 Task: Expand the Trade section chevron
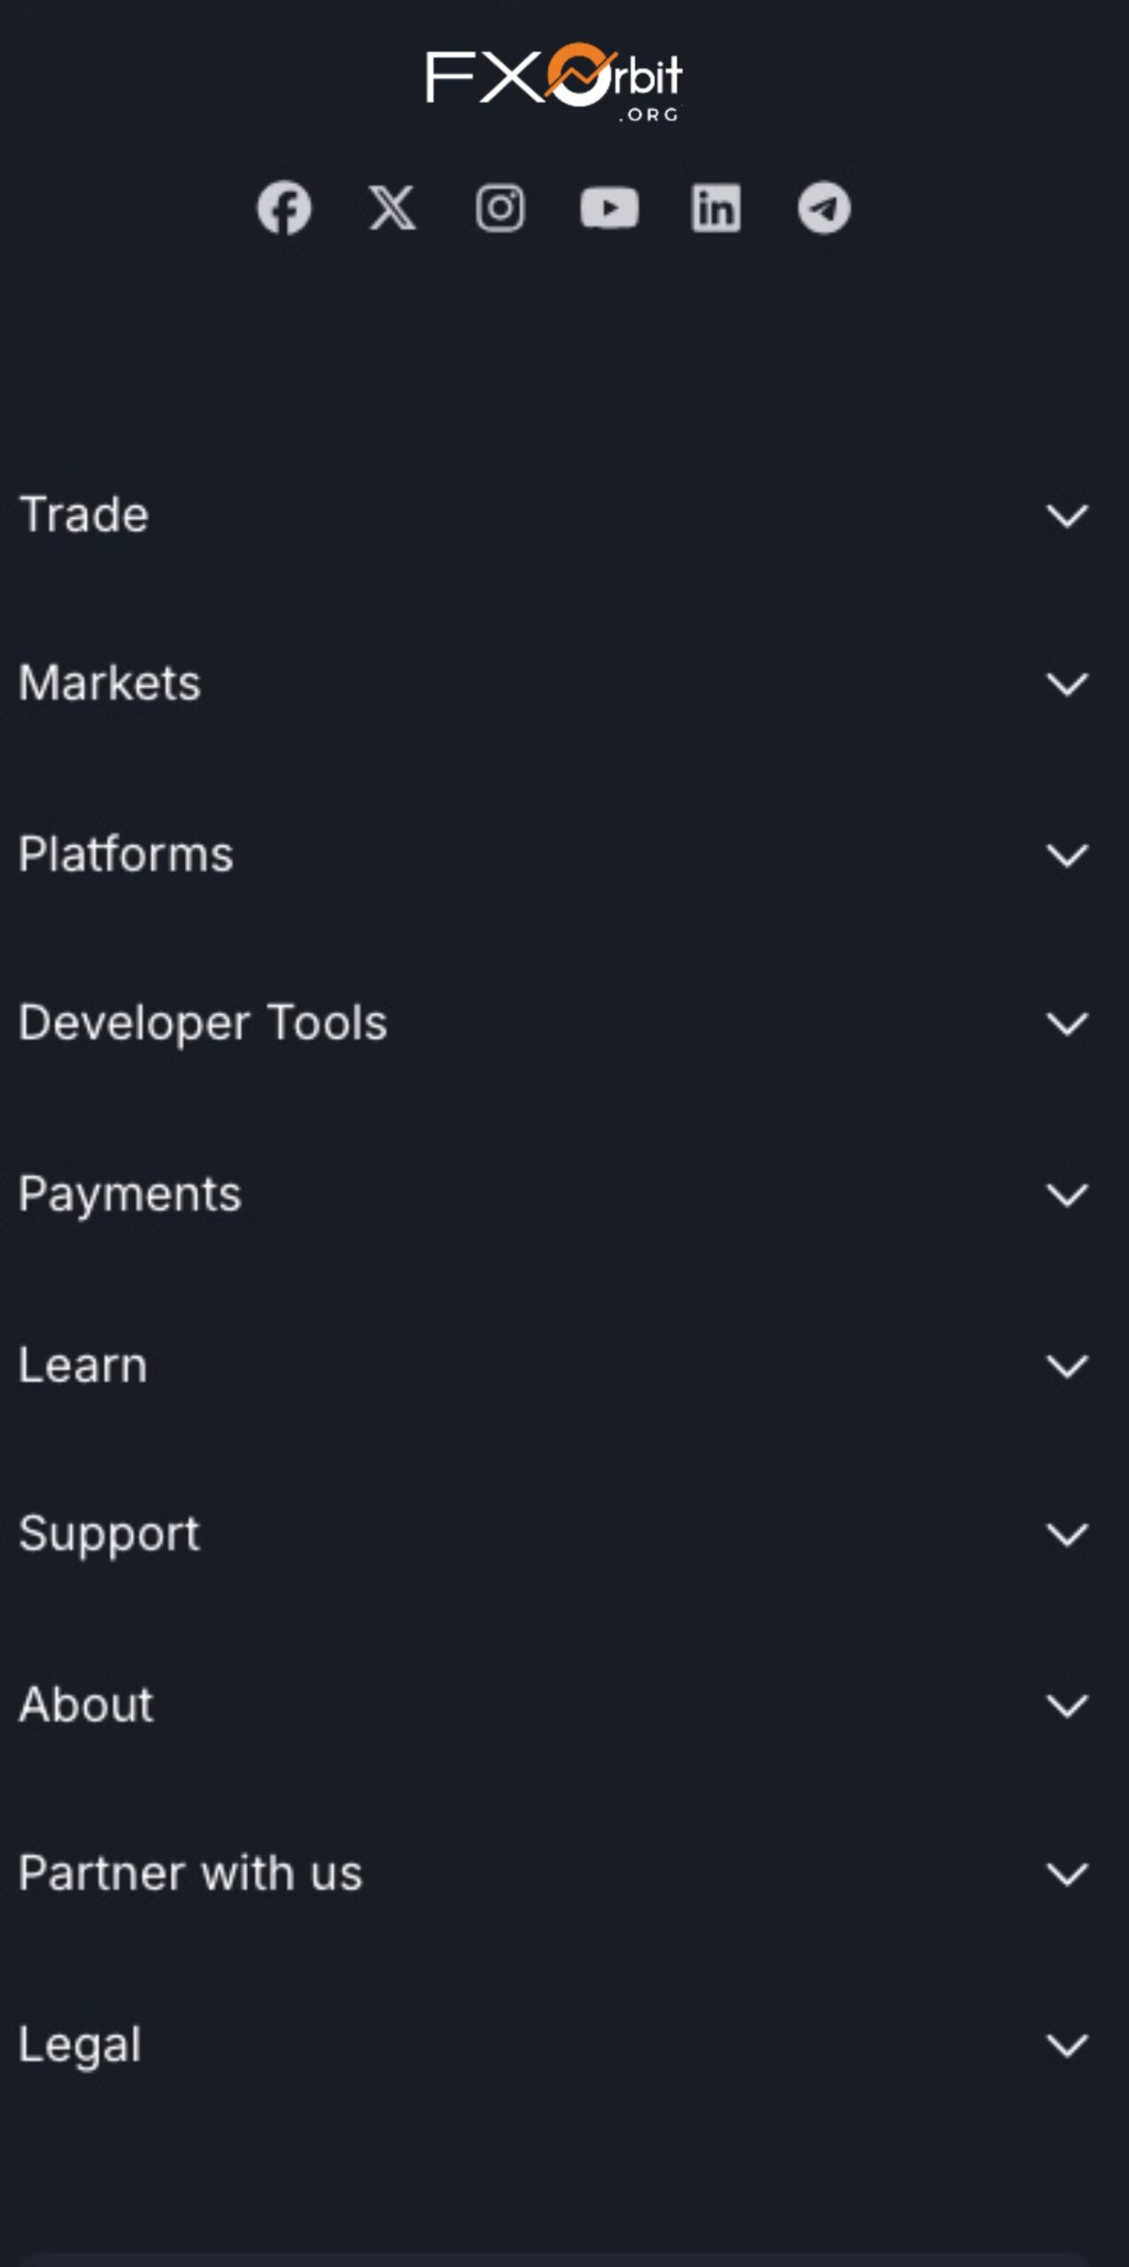pyautogui.click(x=1067, y=515)
